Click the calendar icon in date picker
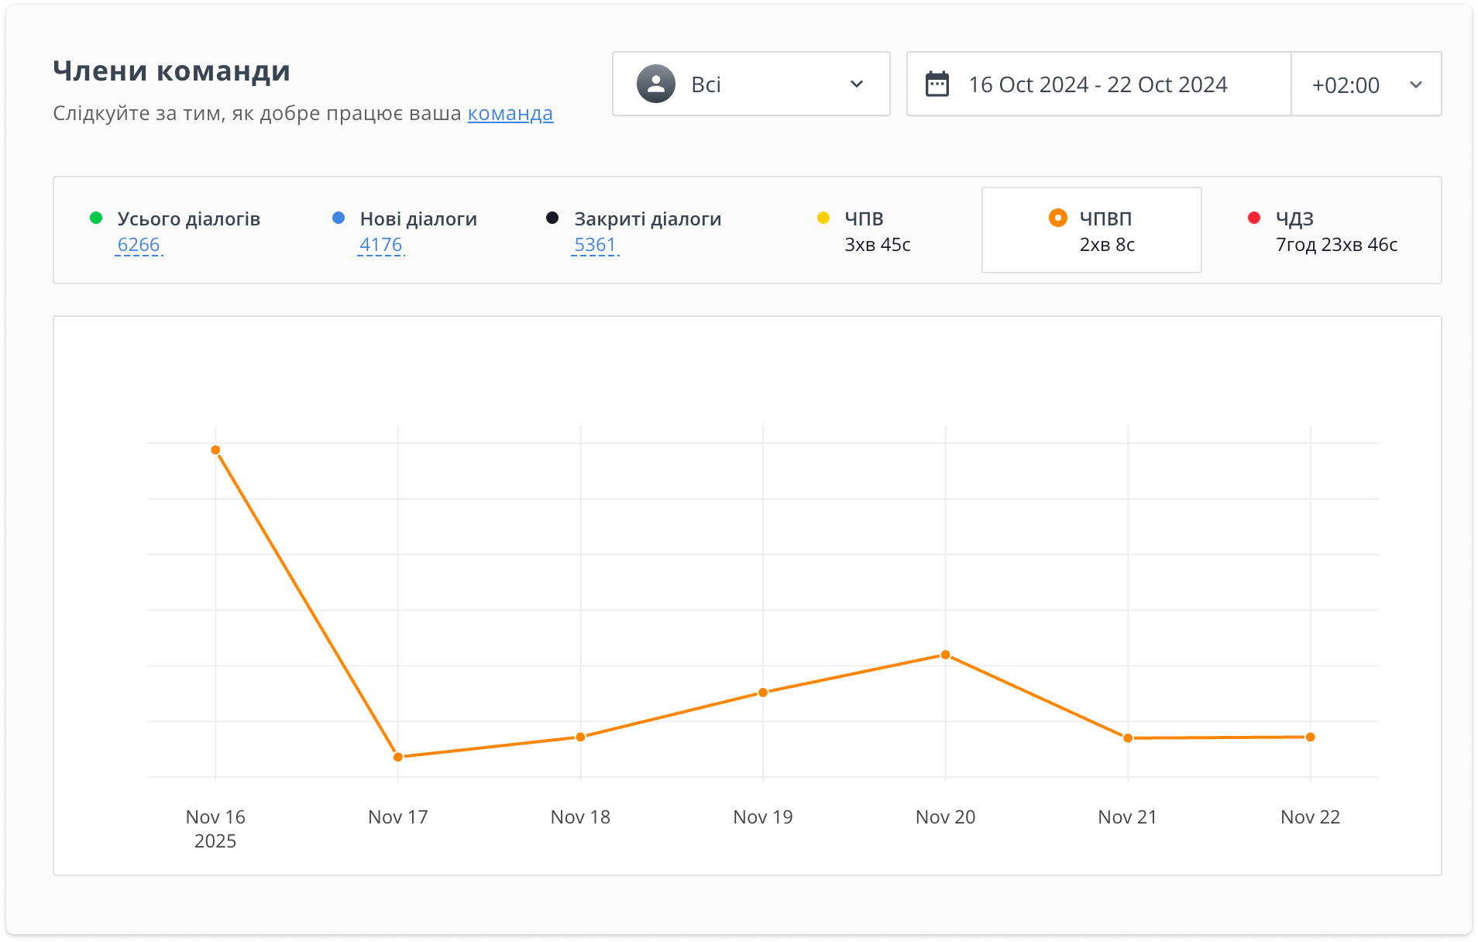 pyautogui.click(x=937, y=84)
